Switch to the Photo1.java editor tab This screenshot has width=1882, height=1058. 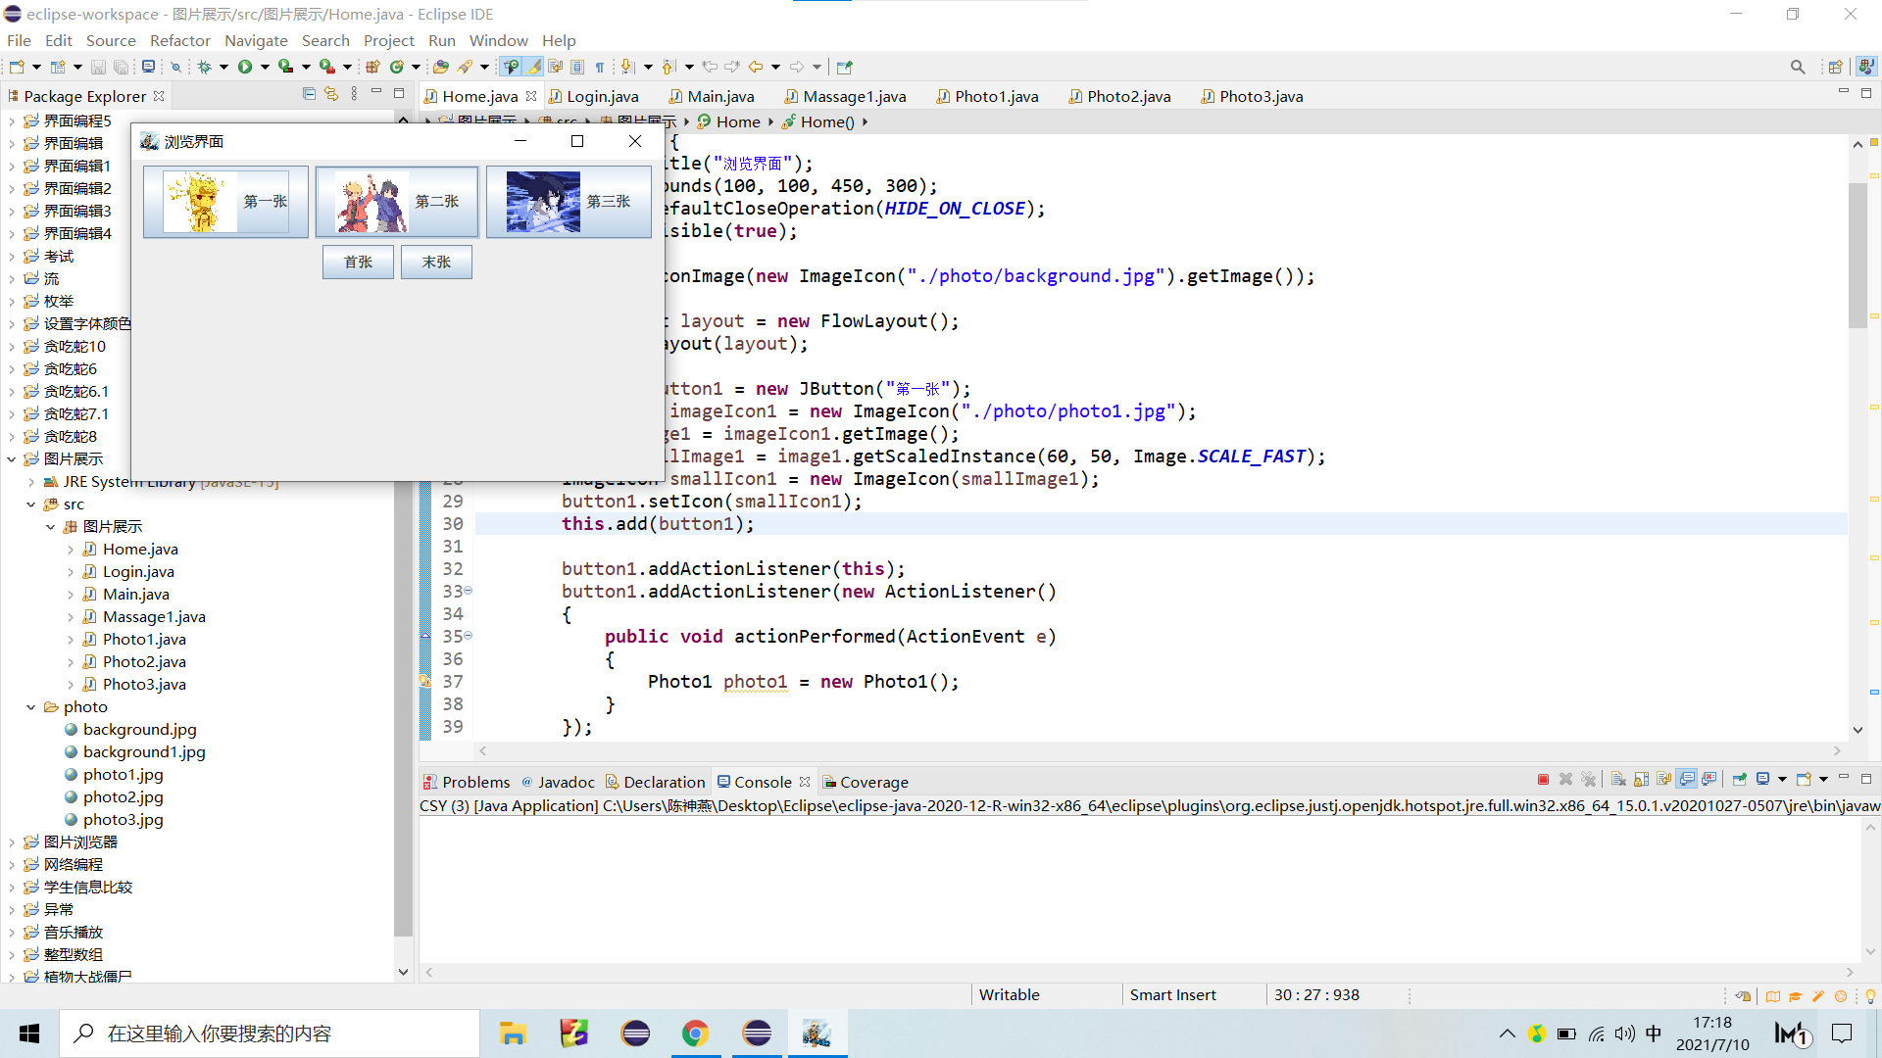[996, 96]
